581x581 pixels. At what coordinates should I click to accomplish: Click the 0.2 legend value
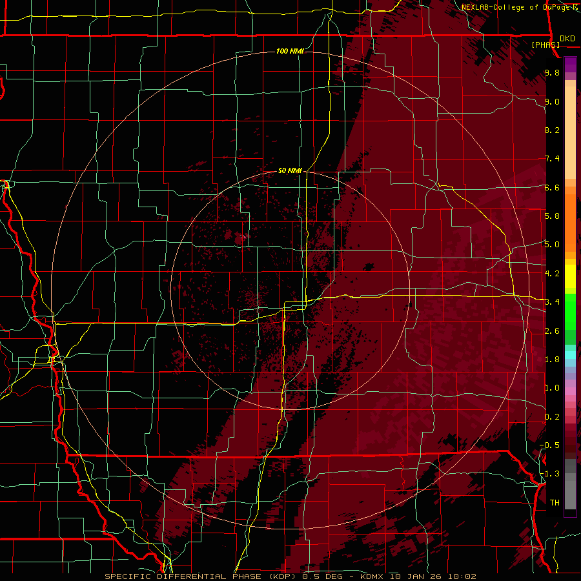click(x=552, y=417)
